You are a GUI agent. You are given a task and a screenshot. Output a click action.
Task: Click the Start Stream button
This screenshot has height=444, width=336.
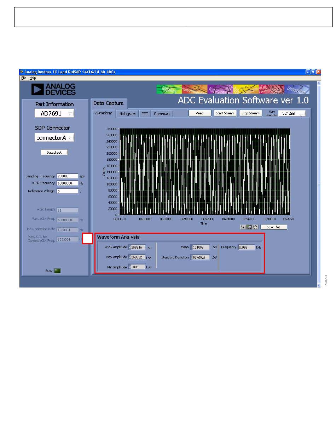(x=225, y=113)
